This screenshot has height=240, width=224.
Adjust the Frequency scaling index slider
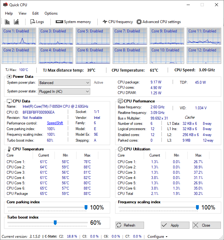point(197,207)
